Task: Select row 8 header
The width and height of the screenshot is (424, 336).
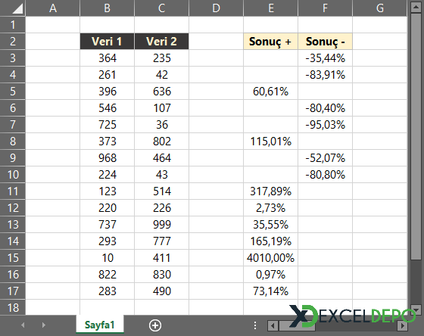Action: [13, 142]
